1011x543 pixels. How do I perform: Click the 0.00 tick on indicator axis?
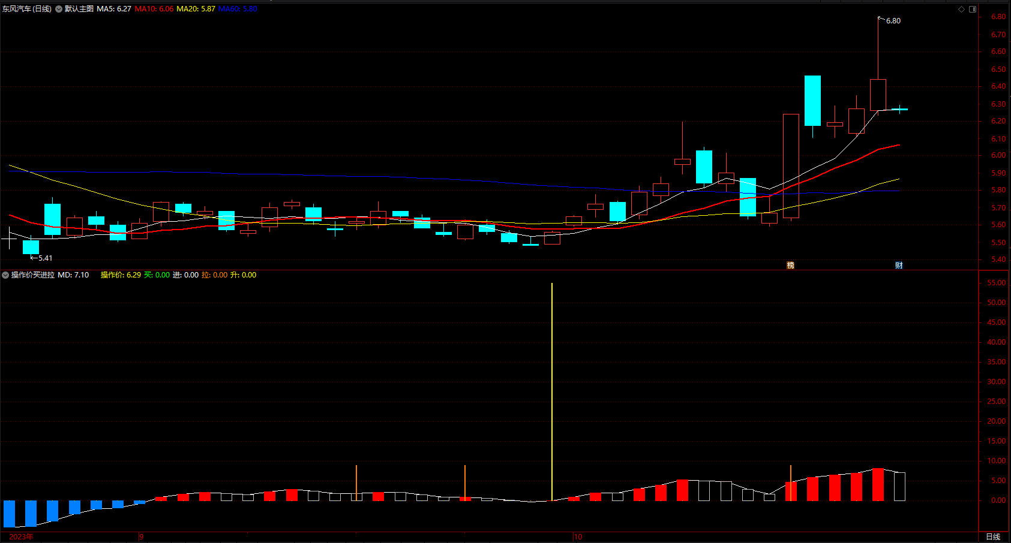pyautogui.click(x=998, y=500)
